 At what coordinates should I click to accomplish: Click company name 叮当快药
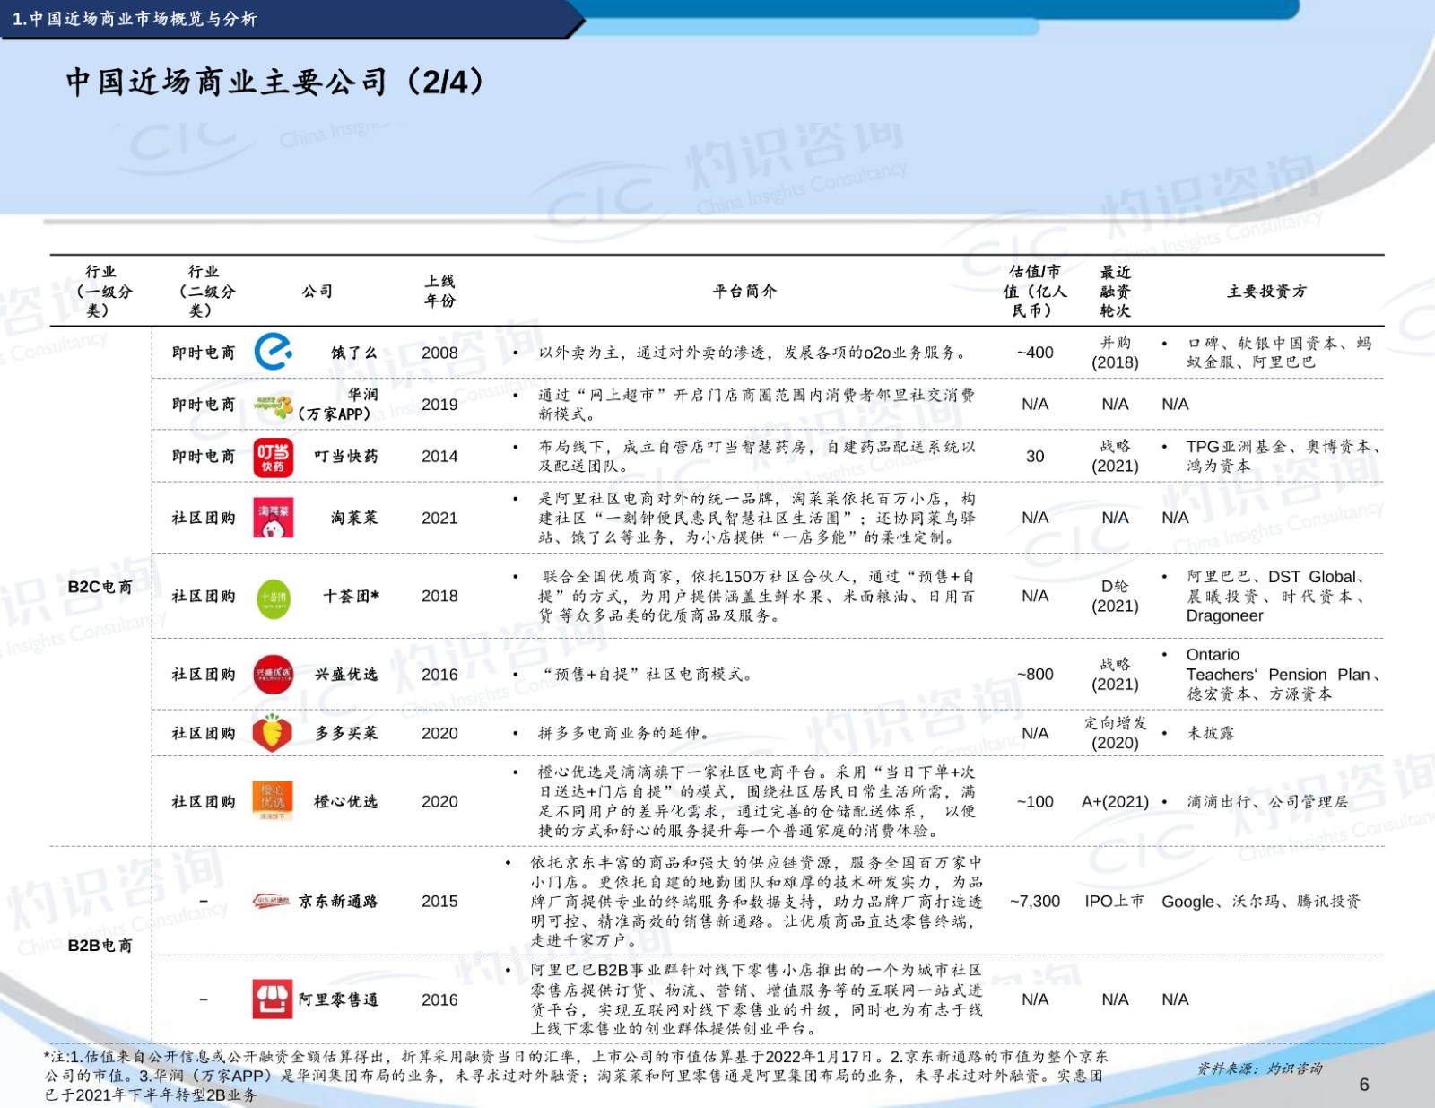click(346, 457)
